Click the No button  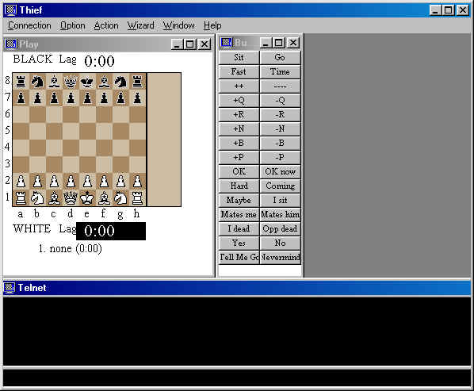click(280, 243)
